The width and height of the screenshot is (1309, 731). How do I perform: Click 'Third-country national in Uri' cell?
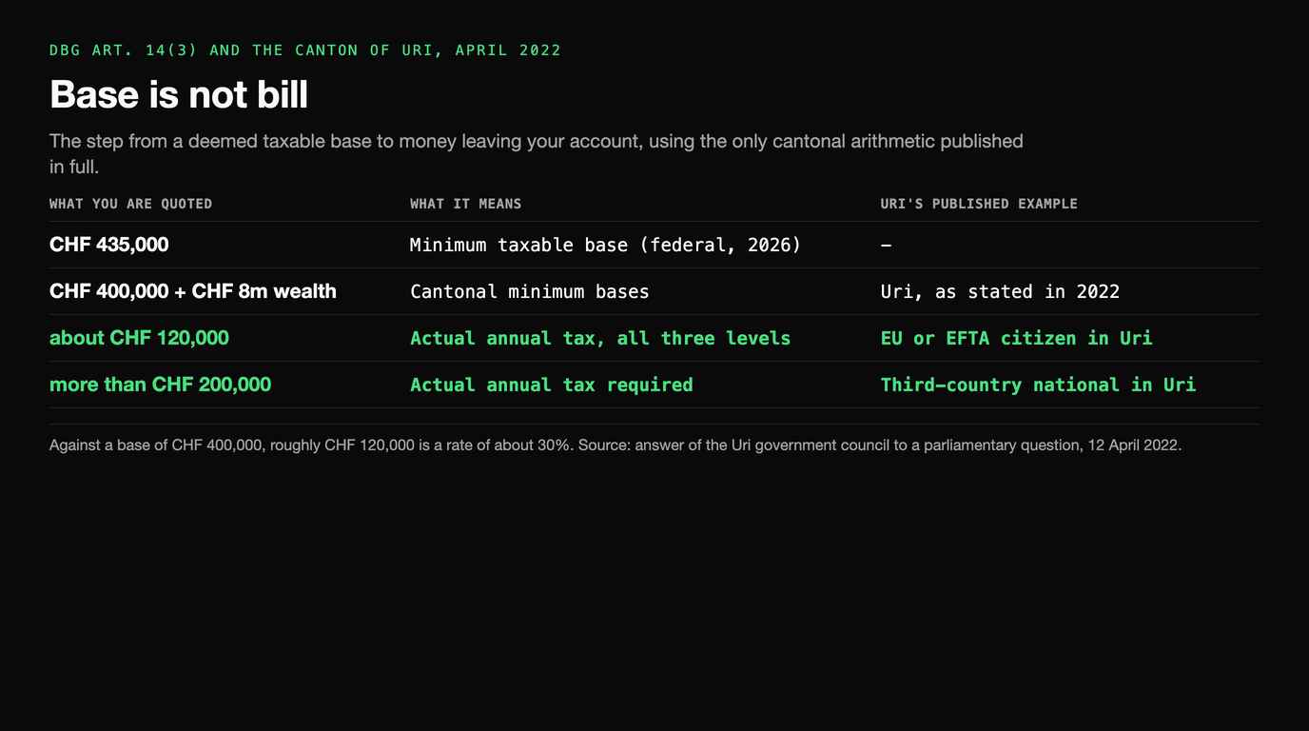[1038, 385]
